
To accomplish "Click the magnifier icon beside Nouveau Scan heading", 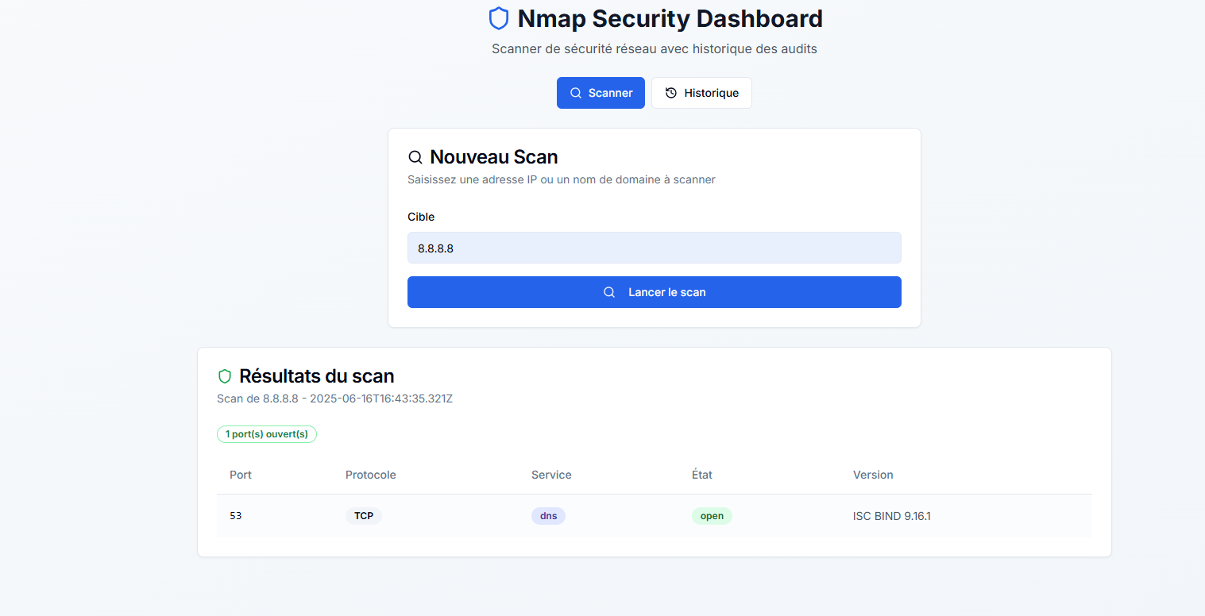I will coord(415,157).
